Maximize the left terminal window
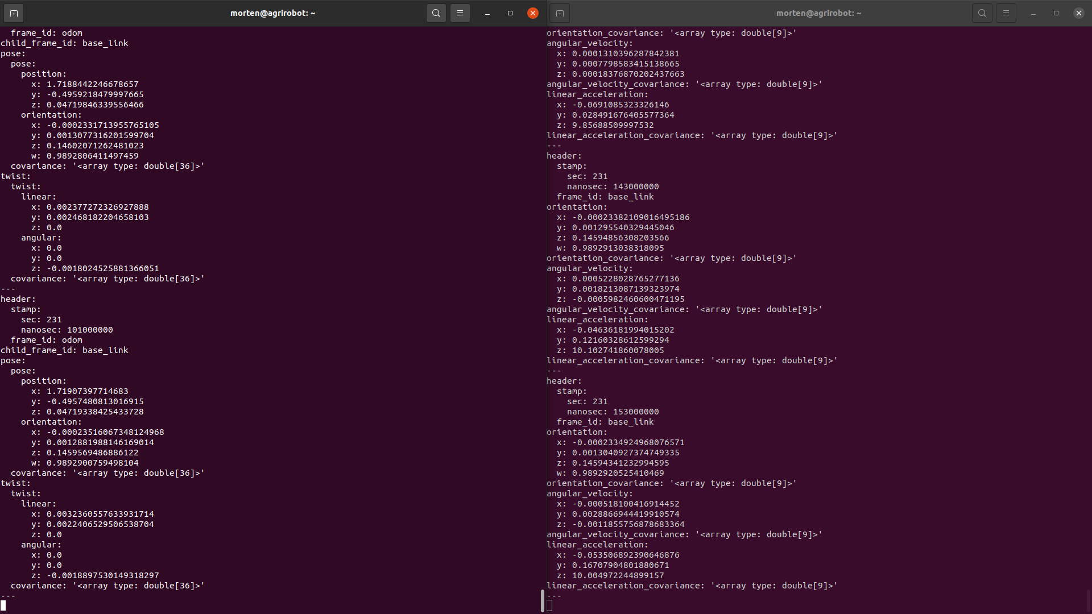1092x614 pixels. 510,13
